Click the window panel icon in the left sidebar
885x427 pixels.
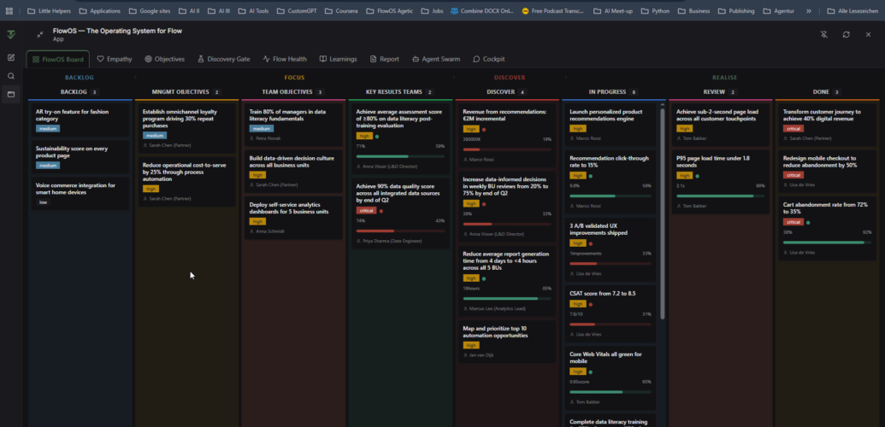11,94
